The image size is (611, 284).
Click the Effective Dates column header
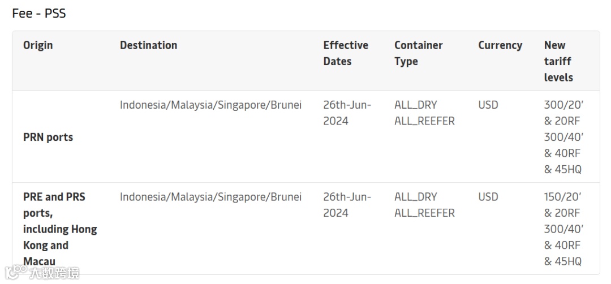tap(345, 53)
